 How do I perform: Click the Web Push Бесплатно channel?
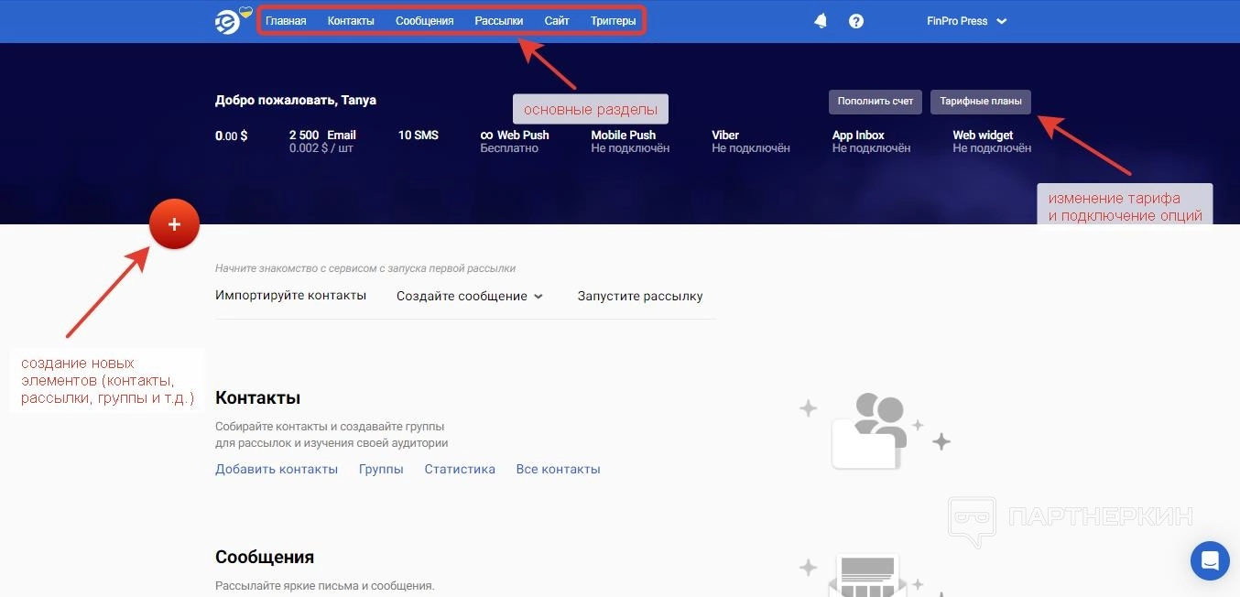pos(515,141)
